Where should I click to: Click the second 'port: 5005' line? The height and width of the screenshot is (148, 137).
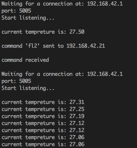click(16, 81)
